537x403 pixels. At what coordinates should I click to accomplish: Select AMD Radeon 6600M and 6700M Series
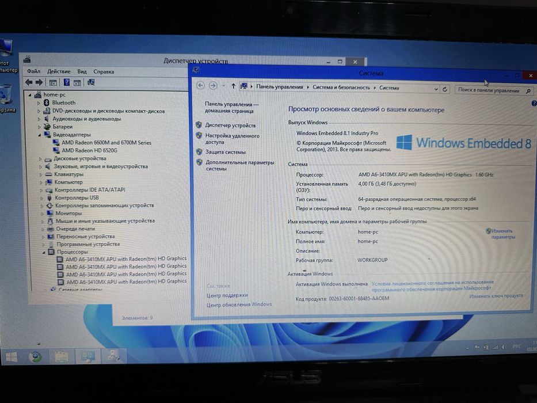[106, 143]
